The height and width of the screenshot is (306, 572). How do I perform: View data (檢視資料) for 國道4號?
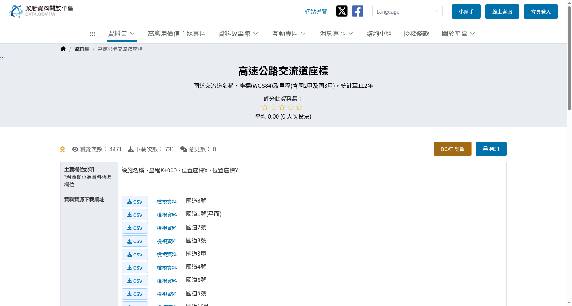pos(167,268)
